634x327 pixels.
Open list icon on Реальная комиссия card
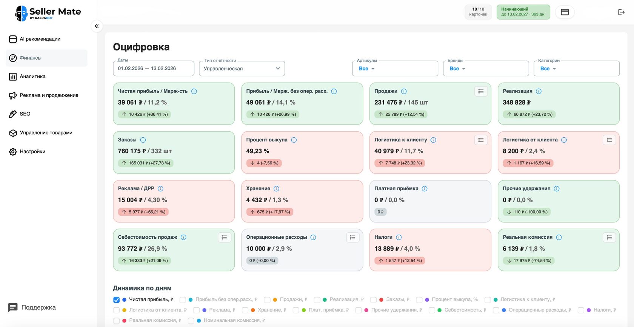point(609,237)
